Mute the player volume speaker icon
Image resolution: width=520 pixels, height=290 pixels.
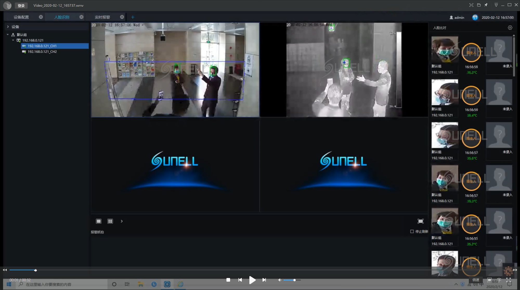pos(279,280)
